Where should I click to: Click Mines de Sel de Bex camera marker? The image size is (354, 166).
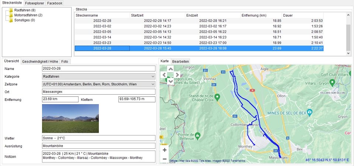coord(310,112)
